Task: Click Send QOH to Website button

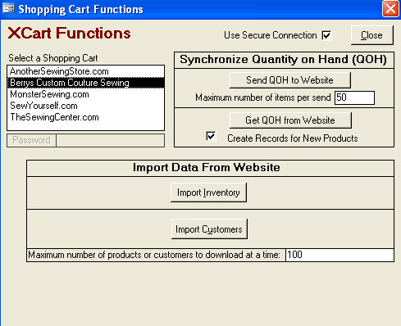Action: 290,80
